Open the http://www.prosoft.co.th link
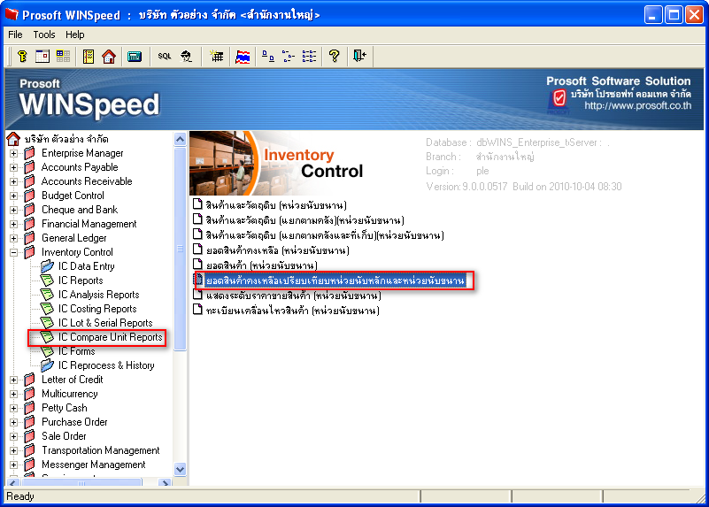Image resolution: width=709 pixels, height=507 pixels. [x=637, y=106]
